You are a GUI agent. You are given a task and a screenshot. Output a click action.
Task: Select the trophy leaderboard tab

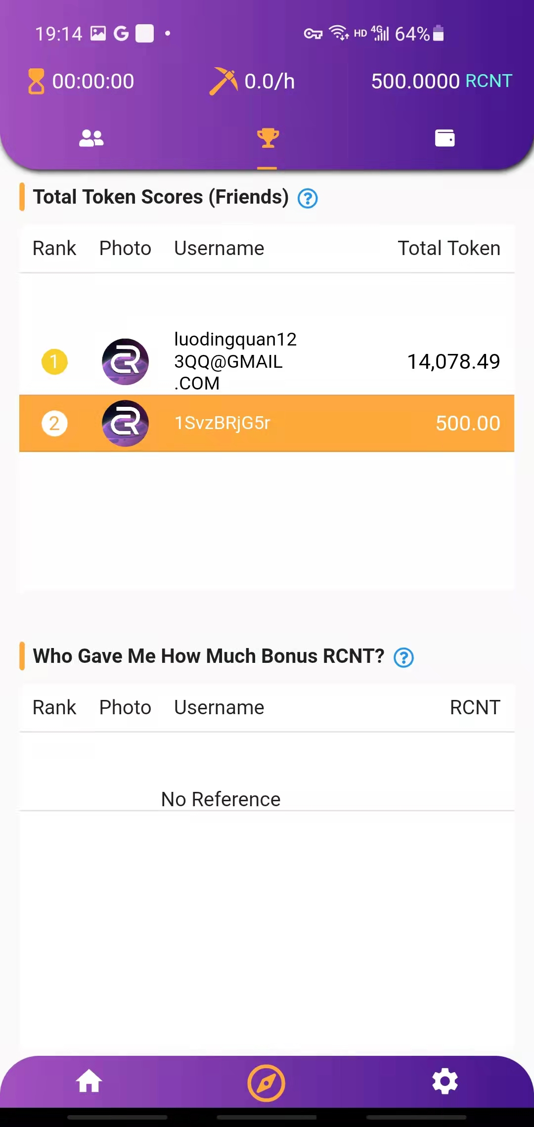[x=267, y=138]
